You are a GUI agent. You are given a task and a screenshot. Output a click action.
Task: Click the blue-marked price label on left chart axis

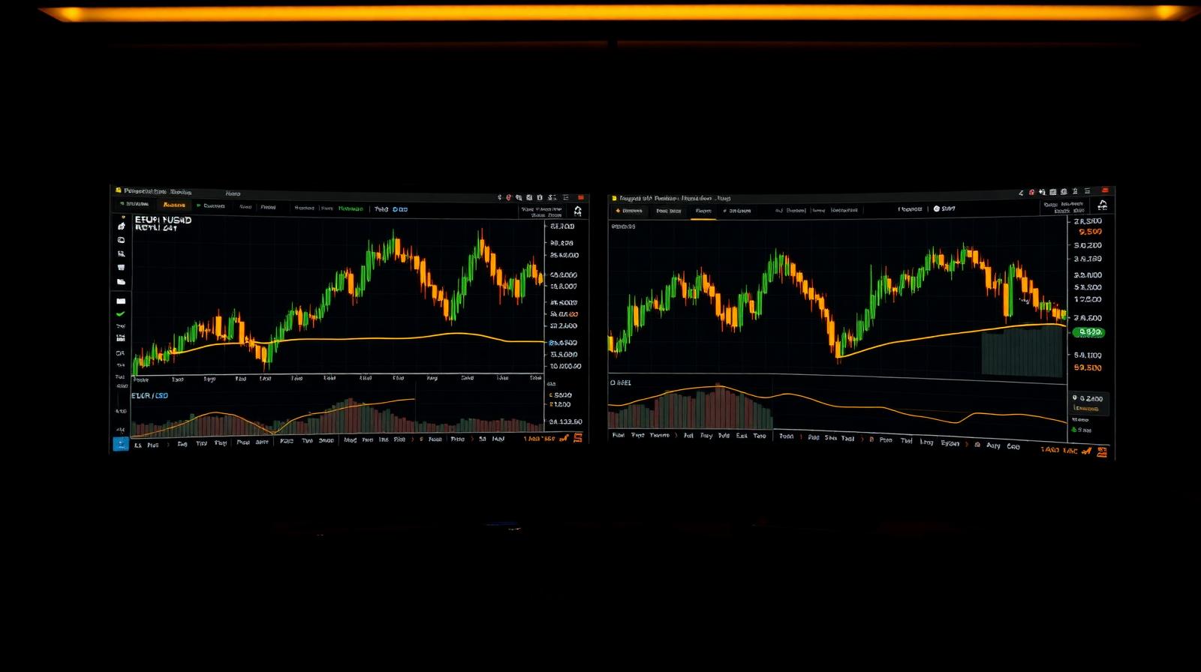[563, 343]
